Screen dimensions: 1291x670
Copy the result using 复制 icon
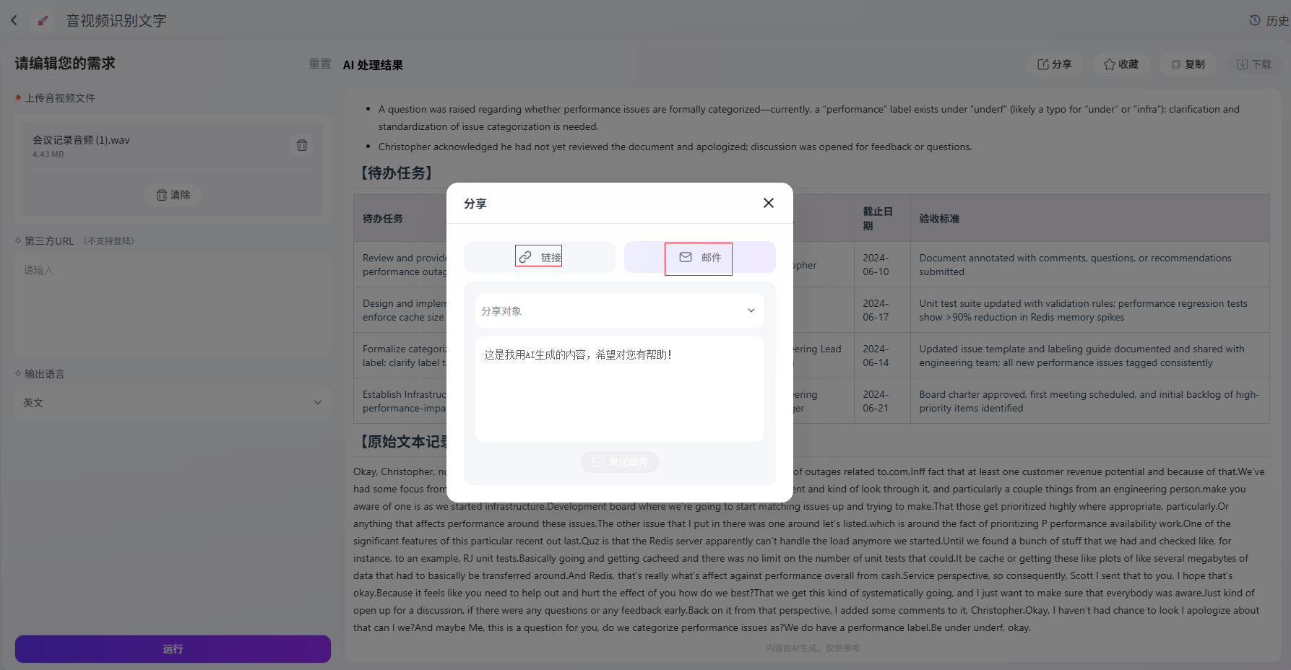tap(1188, 64)
